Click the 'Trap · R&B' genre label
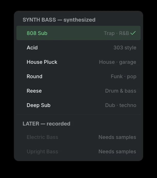This screenshot has height=178, width=157. tap(116, 33)
